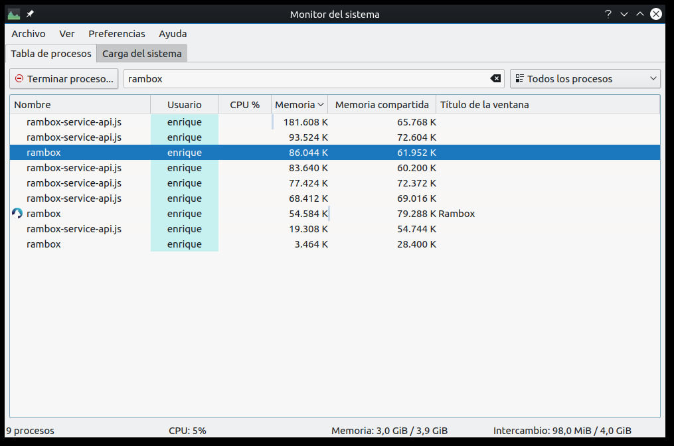
Task: Open the Ayuda menu
Action: click(x=173, y=33)
